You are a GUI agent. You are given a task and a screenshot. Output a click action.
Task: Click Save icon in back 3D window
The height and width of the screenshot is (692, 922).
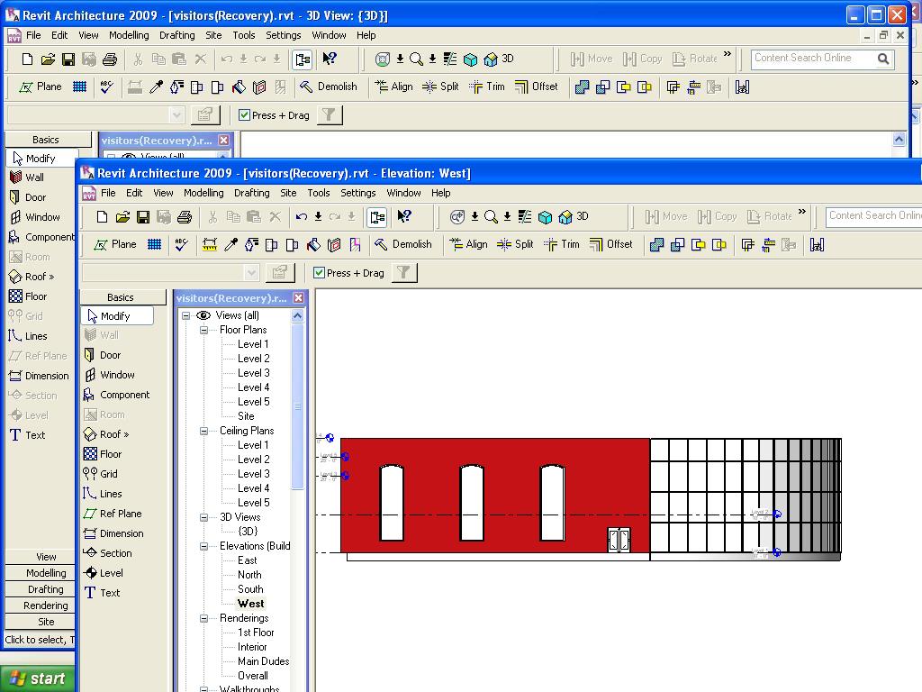click(x=68, y=59)
